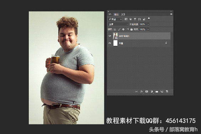Select the white background layer thumbnail
201x134 pixels.
pos(115,43)
